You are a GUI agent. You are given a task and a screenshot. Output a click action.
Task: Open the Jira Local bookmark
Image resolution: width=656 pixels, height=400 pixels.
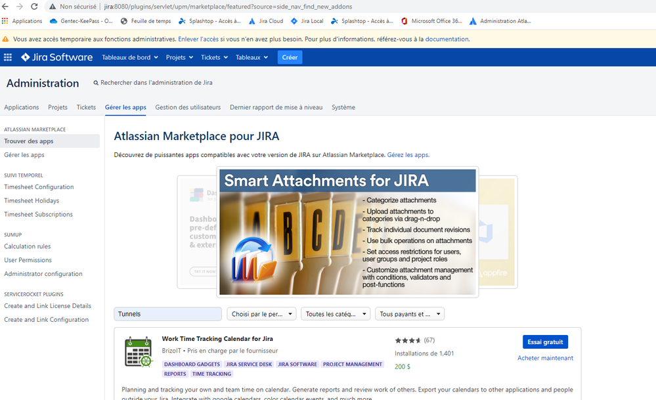point(307,21)
